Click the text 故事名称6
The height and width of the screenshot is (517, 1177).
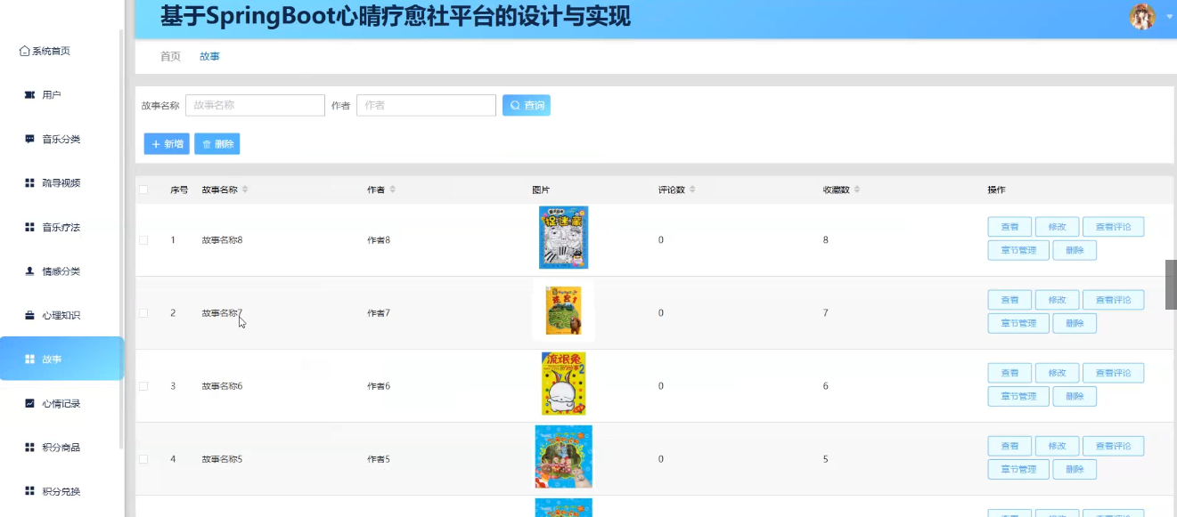[222, 385]
